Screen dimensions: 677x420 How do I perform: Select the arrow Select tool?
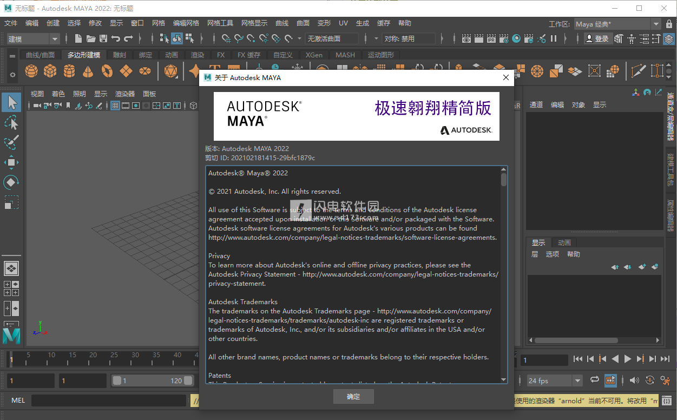[x=11, y=102]
